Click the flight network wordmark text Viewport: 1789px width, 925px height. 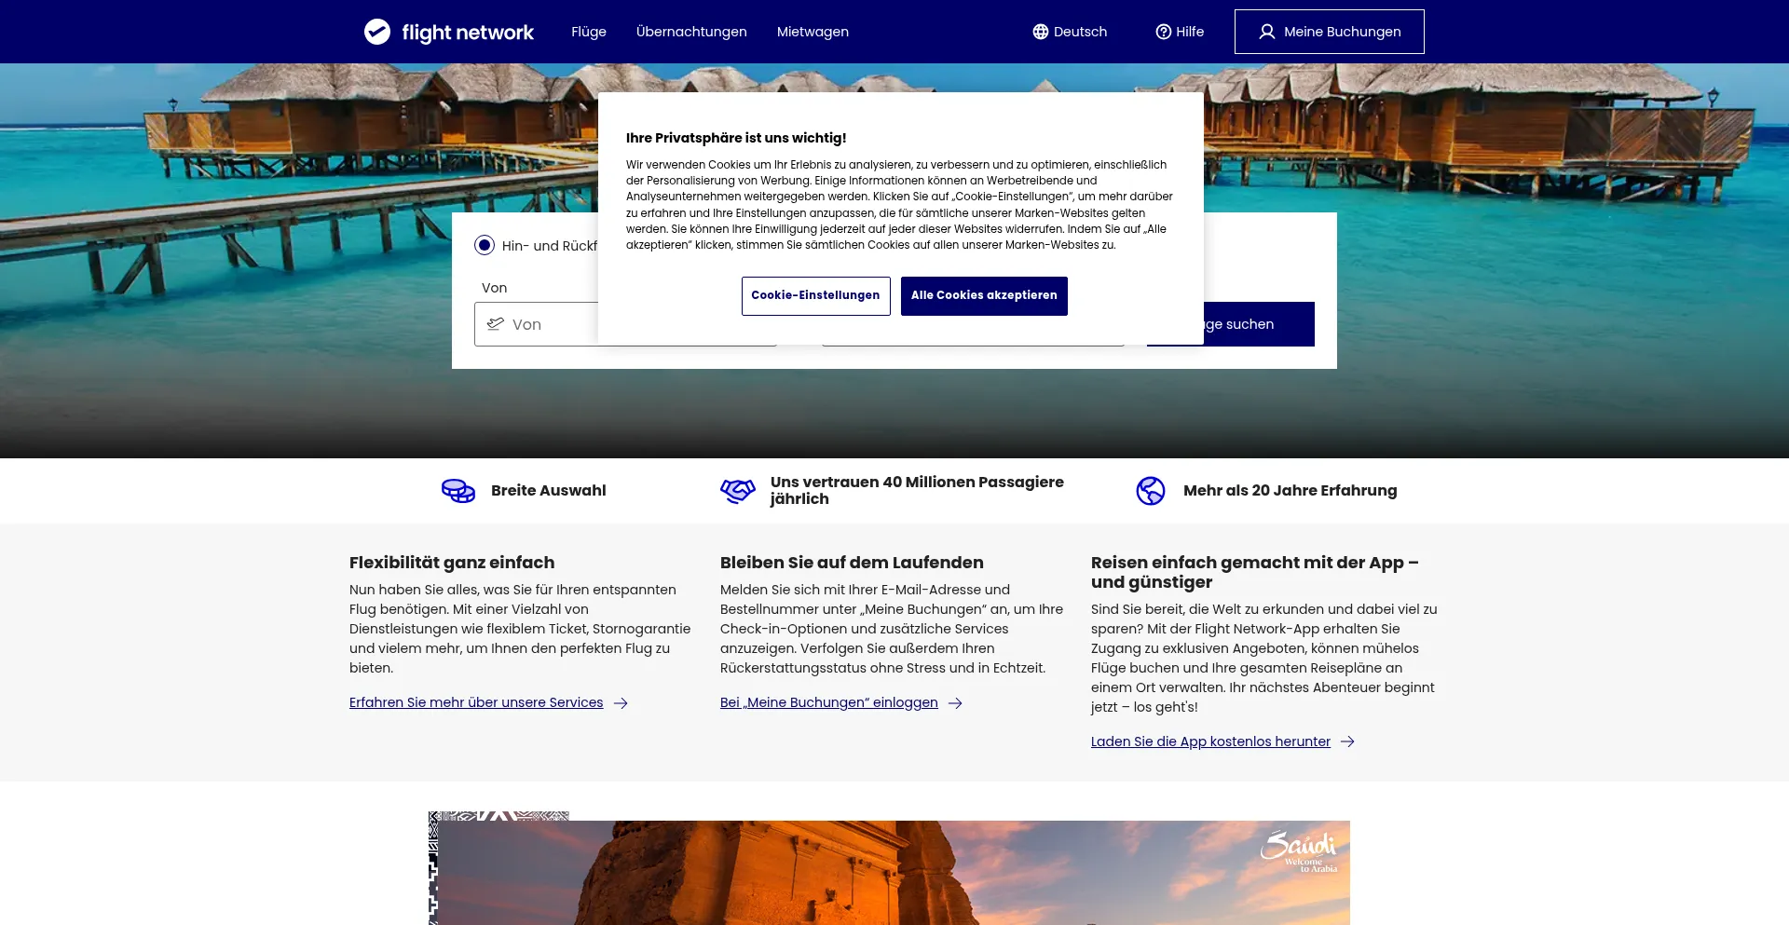point(468,33)
